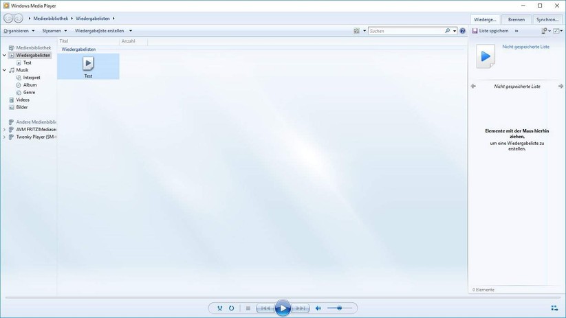Mute the player volume

pyautogui.click(x=318, y=308)
